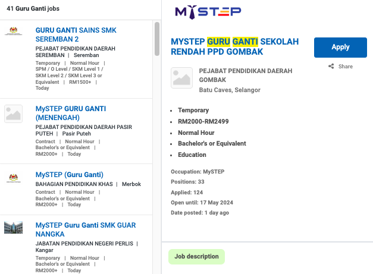
Task: Click the job list scrollbar
Action: (157, 39)
